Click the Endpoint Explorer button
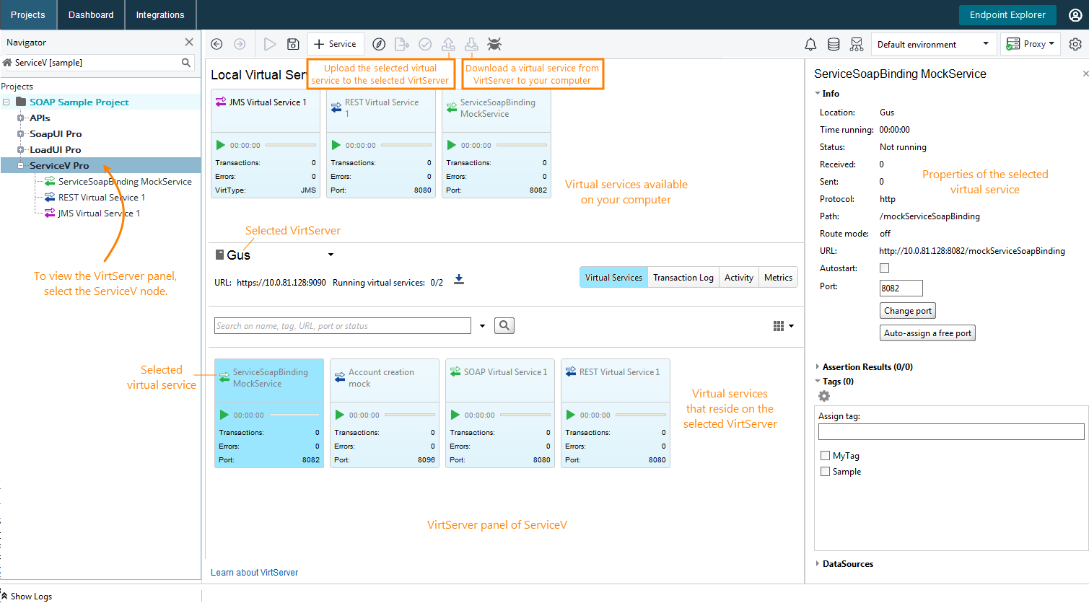 [1007, 14]
